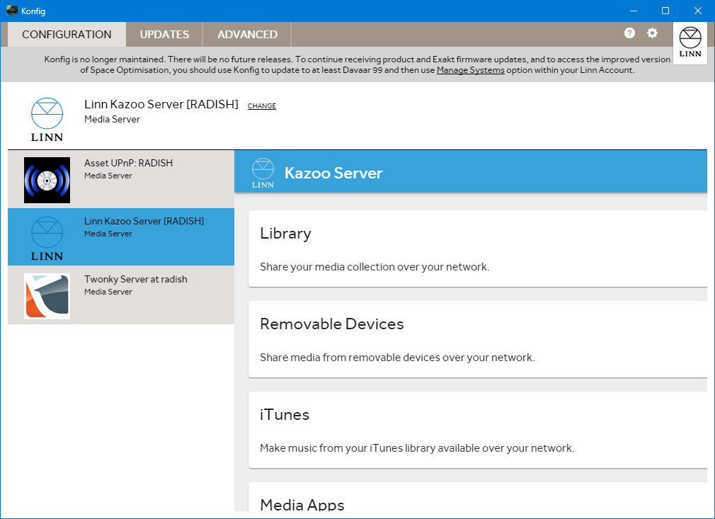The width and height of the screenshot is (715, 519).
Task: Minimize the Konfig window
Action: point(634,11)
